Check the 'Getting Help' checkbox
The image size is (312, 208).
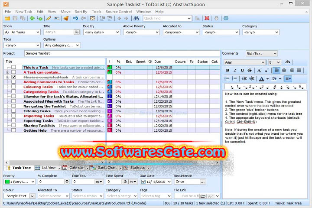13,130
